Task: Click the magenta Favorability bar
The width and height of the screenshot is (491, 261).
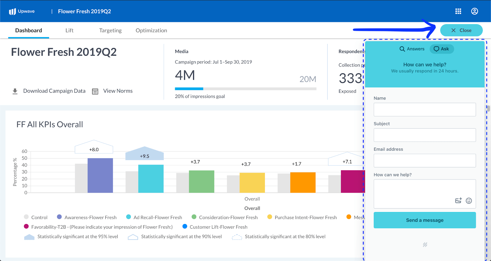Action: pos(352,181)
